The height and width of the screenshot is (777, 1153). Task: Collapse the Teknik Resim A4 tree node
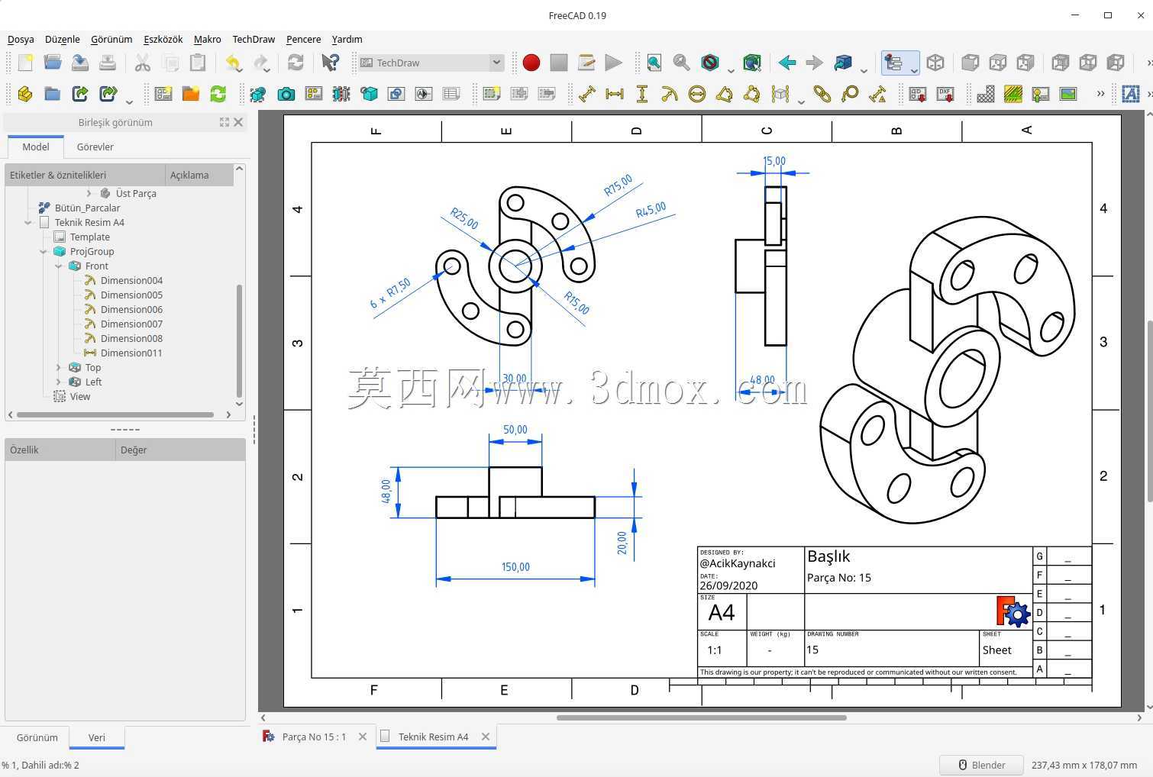28,222
